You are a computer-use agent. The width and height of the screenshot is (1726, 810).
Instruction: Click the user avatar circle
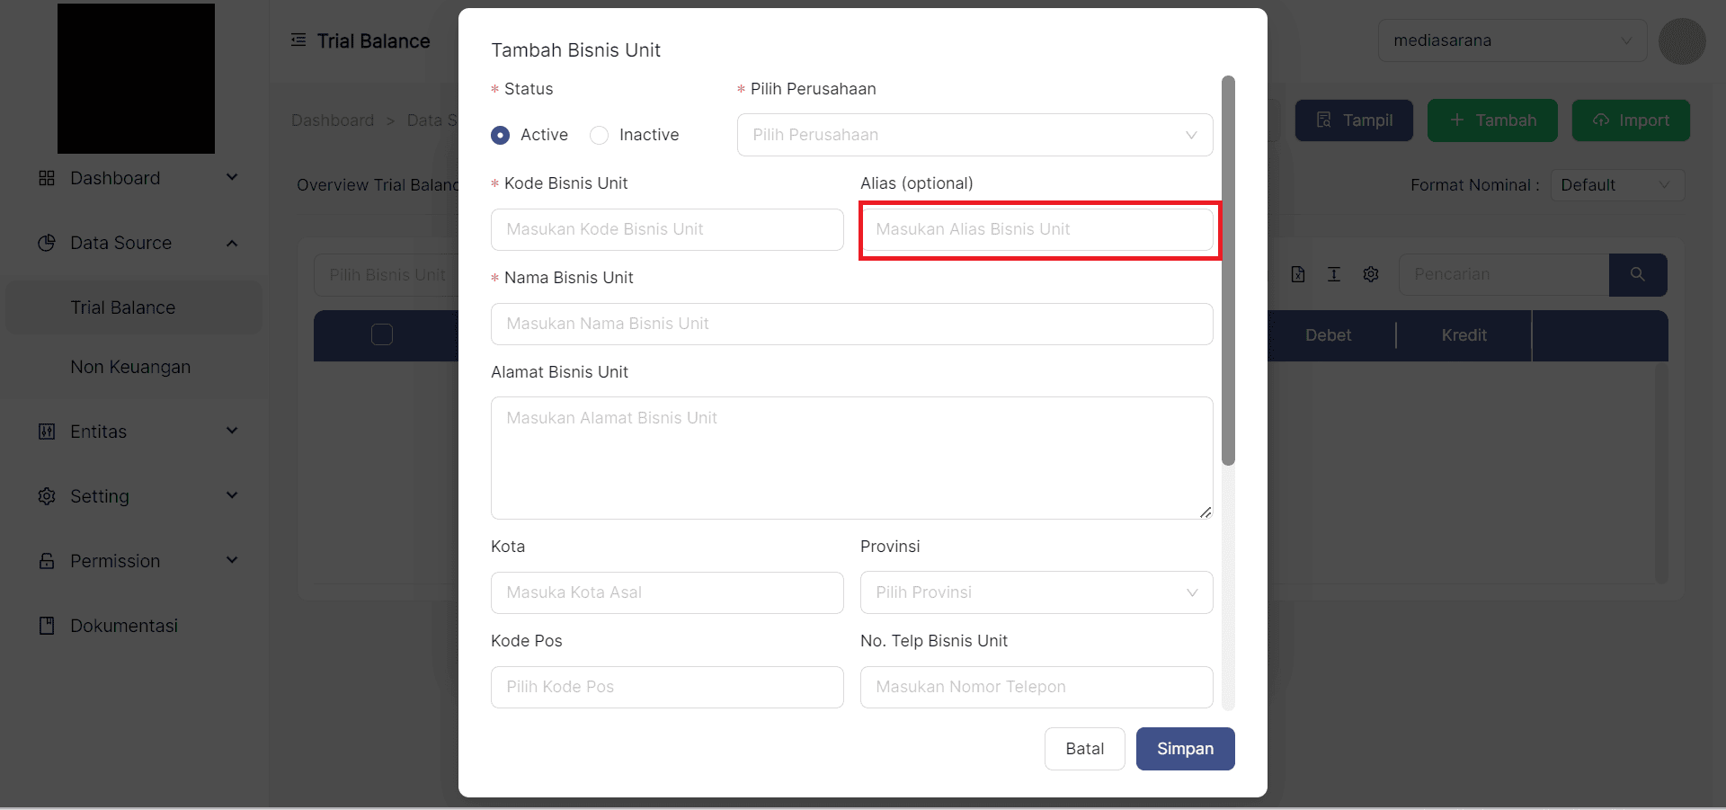(1681, 41)
